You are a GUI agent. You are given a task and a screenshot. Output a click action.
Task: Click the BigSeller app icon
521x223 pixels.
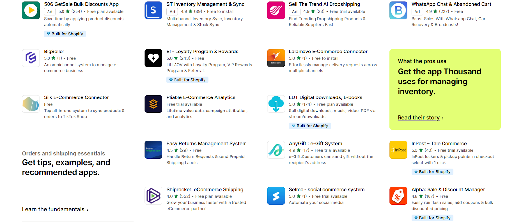click(31, 58)
